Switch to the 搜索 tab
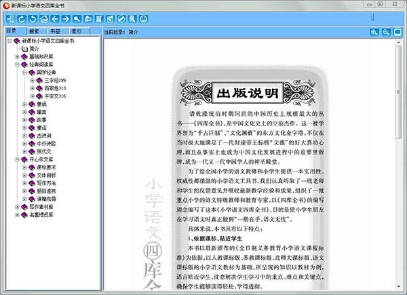 pyautogui.click(x=33, y=31)
